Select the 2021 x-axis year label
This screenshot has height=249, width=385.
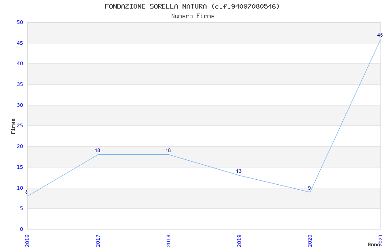click(380, 240)
